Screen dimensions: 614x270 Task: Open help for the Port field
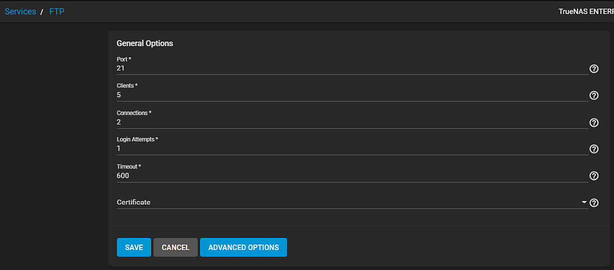tap(594, 69)
